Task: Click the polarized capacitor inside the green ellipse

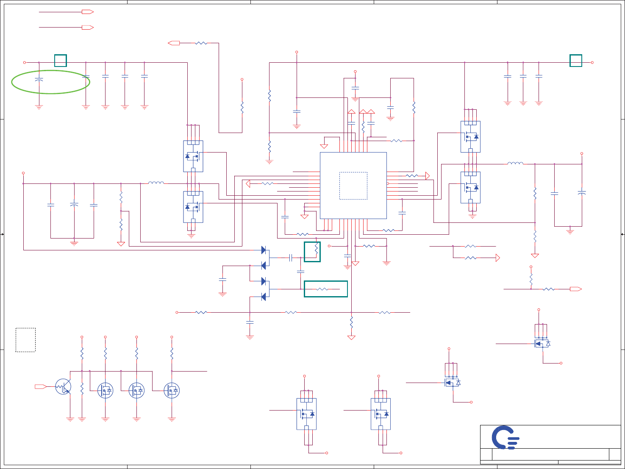Action: click(x=39, y=79)
